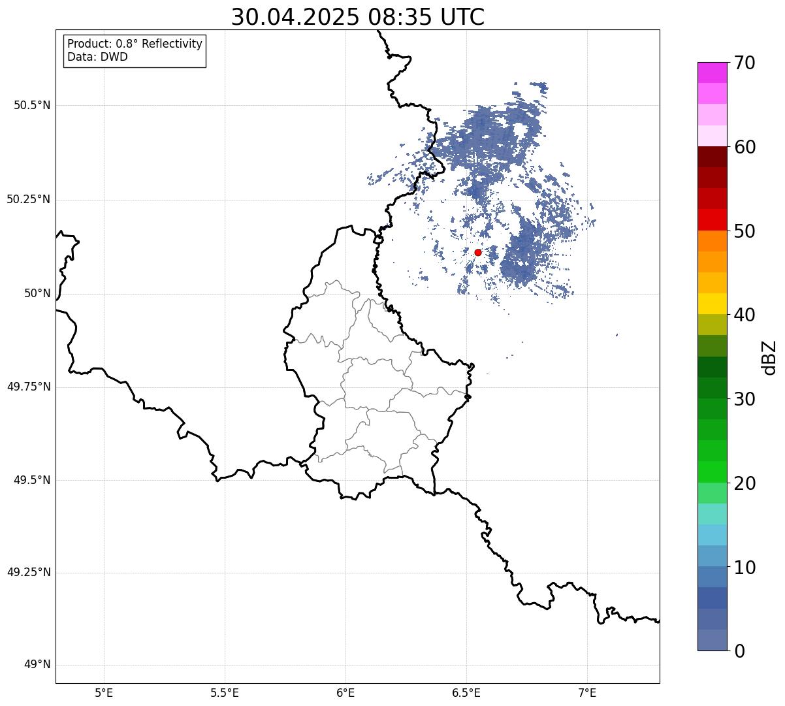Click the dBZ colorbar axis label
Viewport: 785px width, 706px height.
pyautogui.click(x=769, y=357)
